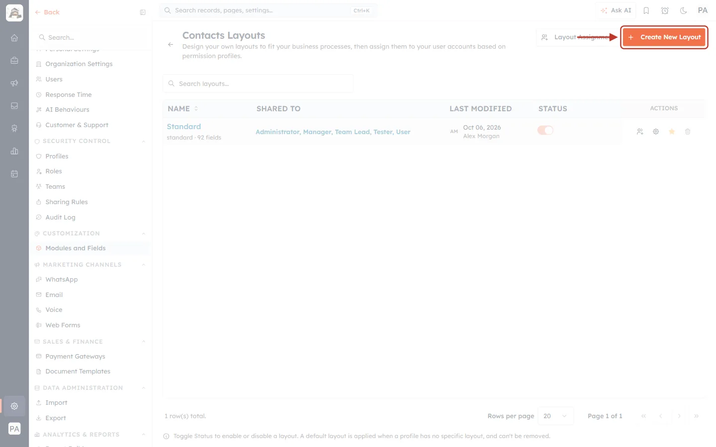The image size is (716, 447).
Task: Open the bar chart reports icon in left rail
Action: coord(14,151)
